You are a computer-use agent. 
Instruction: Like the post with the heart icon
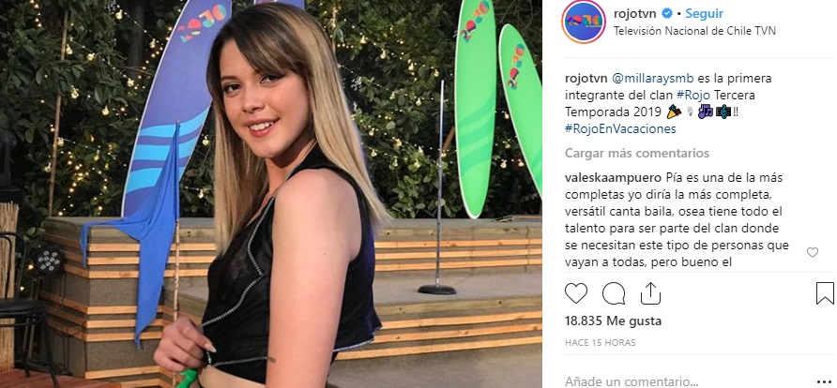coord(576,293)
